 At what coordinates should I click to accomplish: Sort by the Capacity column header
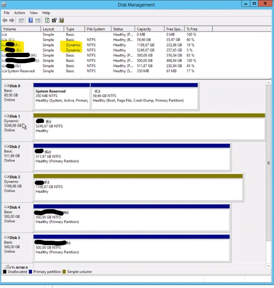click(150, 29)
